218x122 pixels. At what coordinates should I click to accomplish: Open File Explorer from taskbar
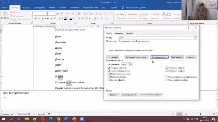(x=27, y=119)
